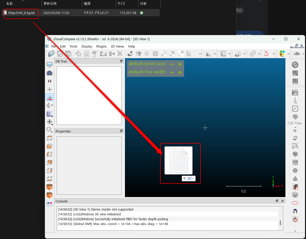Set view to BACK cube icon

point(50,195)
